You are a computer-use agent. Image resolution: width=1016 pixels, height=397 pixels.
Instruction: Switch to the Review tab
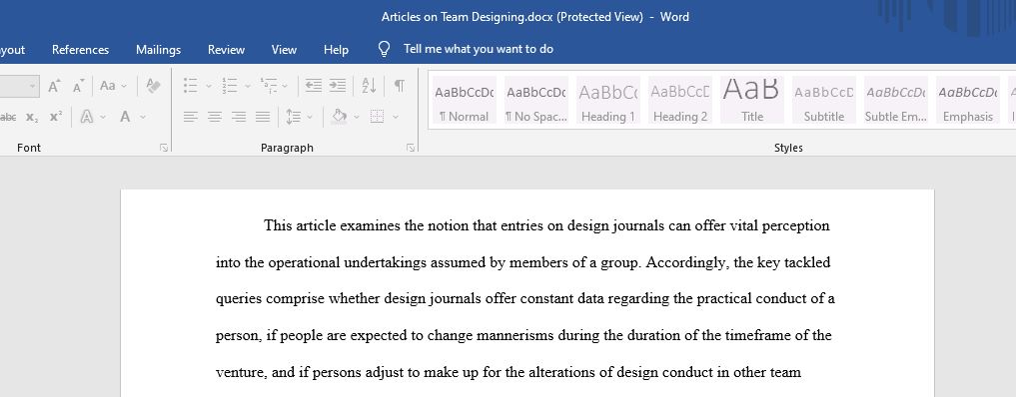coord(226,50)
